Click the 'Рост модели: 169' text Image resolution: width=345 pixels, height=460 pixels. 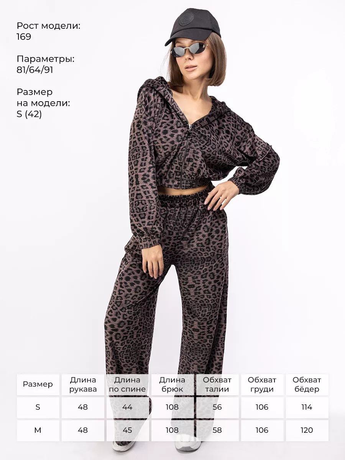pyautogui.click(x=49, y=31)
